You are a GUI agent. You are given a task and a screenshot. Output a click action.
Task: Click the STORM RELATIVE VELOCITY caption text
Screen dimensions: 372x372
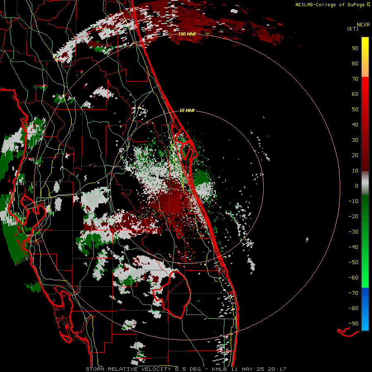[128, 369]
